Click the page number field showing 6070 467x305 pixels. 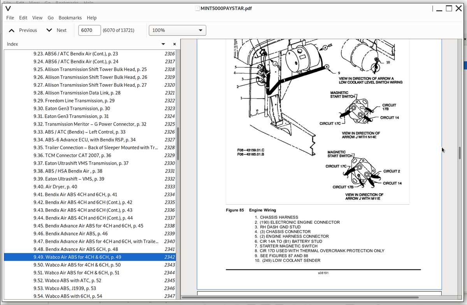(x=90, y=30)
